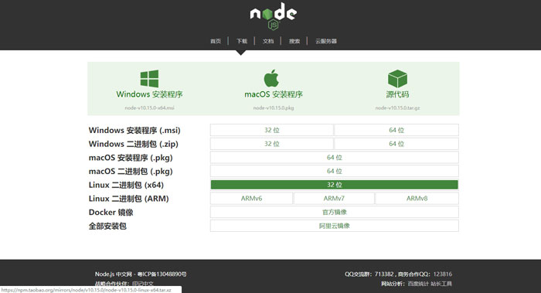Image resolution: width=541 pixels, height=293 pixels.
Task: Download ARMv8 Linux binary
Action: click(x=417, y=199)
